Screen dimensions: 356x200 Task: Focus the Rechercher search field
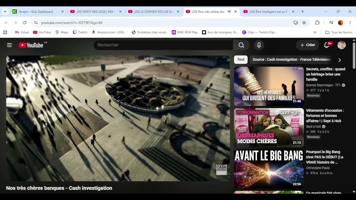[163, 45]
